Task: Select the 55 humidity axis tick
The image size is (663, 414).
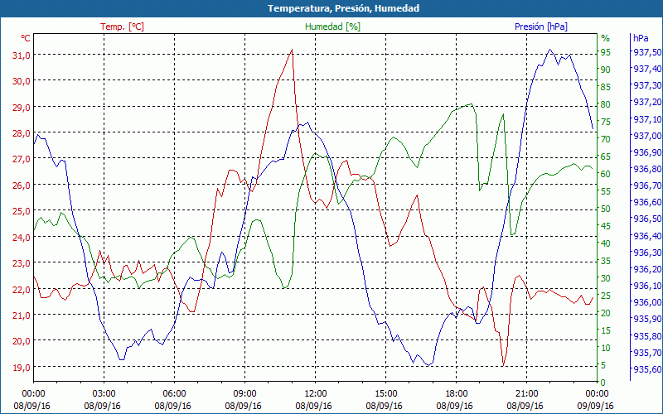Action: (606, 191)
